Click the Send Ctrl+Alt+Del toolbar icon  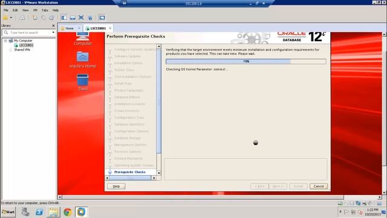(22, 18)
